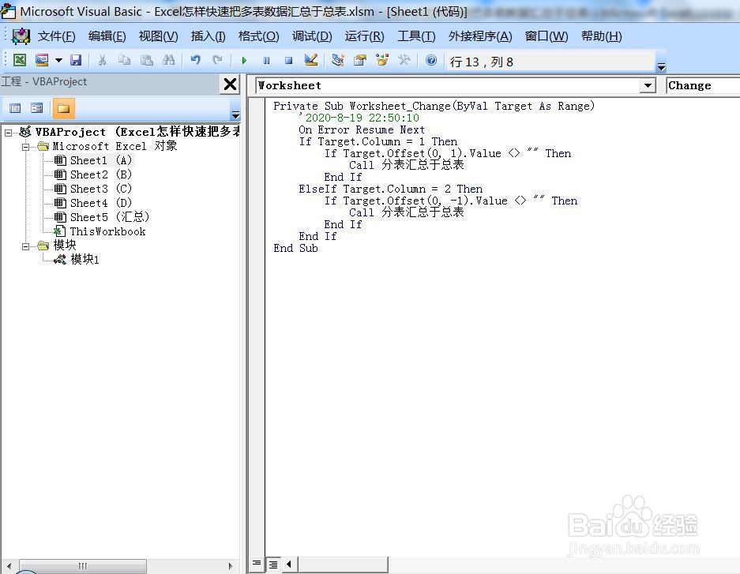Switch to Full Module View button
The image size is (740, 574).
(273, 564)
